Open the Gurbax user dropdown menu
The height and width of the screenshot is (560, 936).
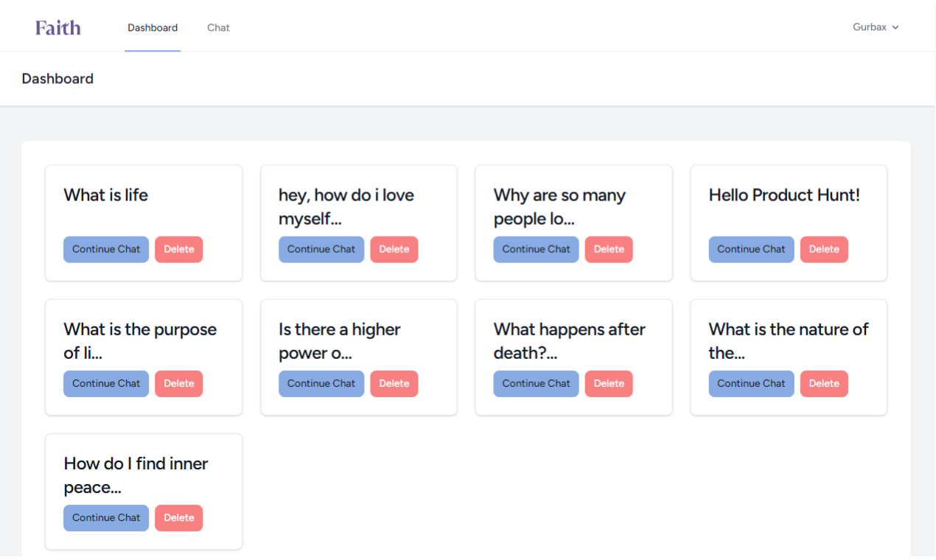[875, 27]
